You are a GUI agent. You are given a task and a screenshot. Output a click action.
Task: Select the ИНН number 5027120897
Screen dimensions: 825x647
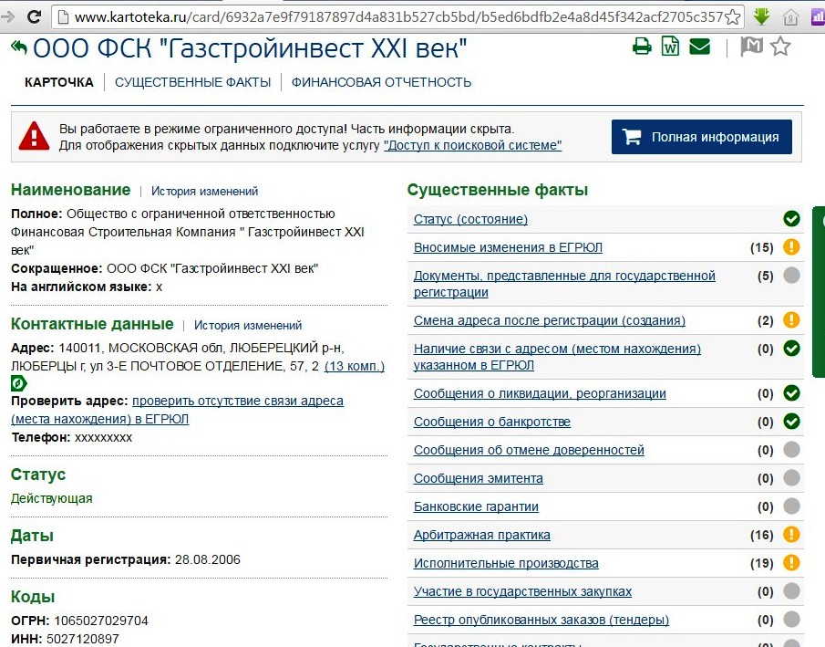83,639
